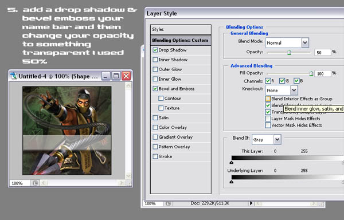
Task: Minimize the Untitled-4 window
Action: tap(105, 76)
